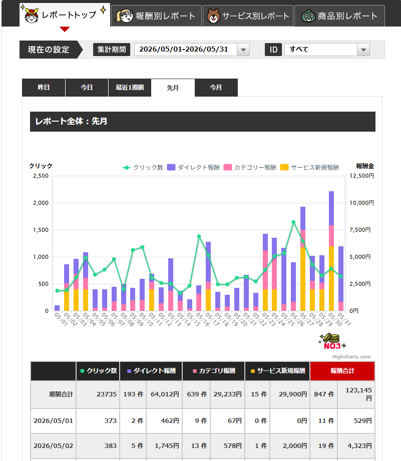Click the 05/16 click-count point on line

[199, 236]
